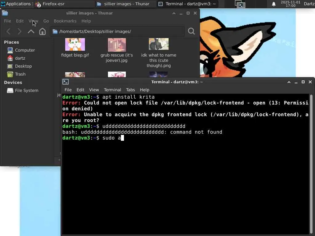Shade Terminal window with up-arrow button
The image size is (315, 236).
[289, 82]
